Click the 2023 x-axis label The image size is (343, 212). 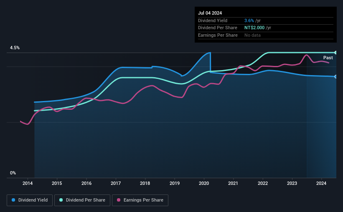(292, 183)
